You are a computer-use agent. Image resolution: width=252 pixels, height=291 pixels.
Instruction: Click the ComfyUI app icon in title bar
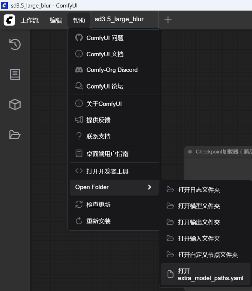click(4, 5)
